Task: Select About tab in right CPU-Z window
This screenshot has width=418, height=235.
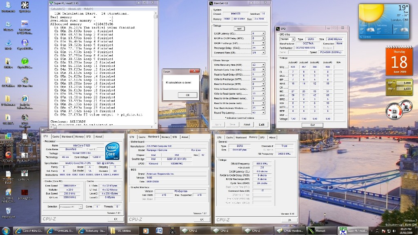Action: click(x=272, y=137)
